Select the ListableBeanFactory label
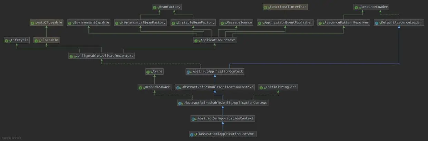 pyautogui.click(x=196, y=23)
